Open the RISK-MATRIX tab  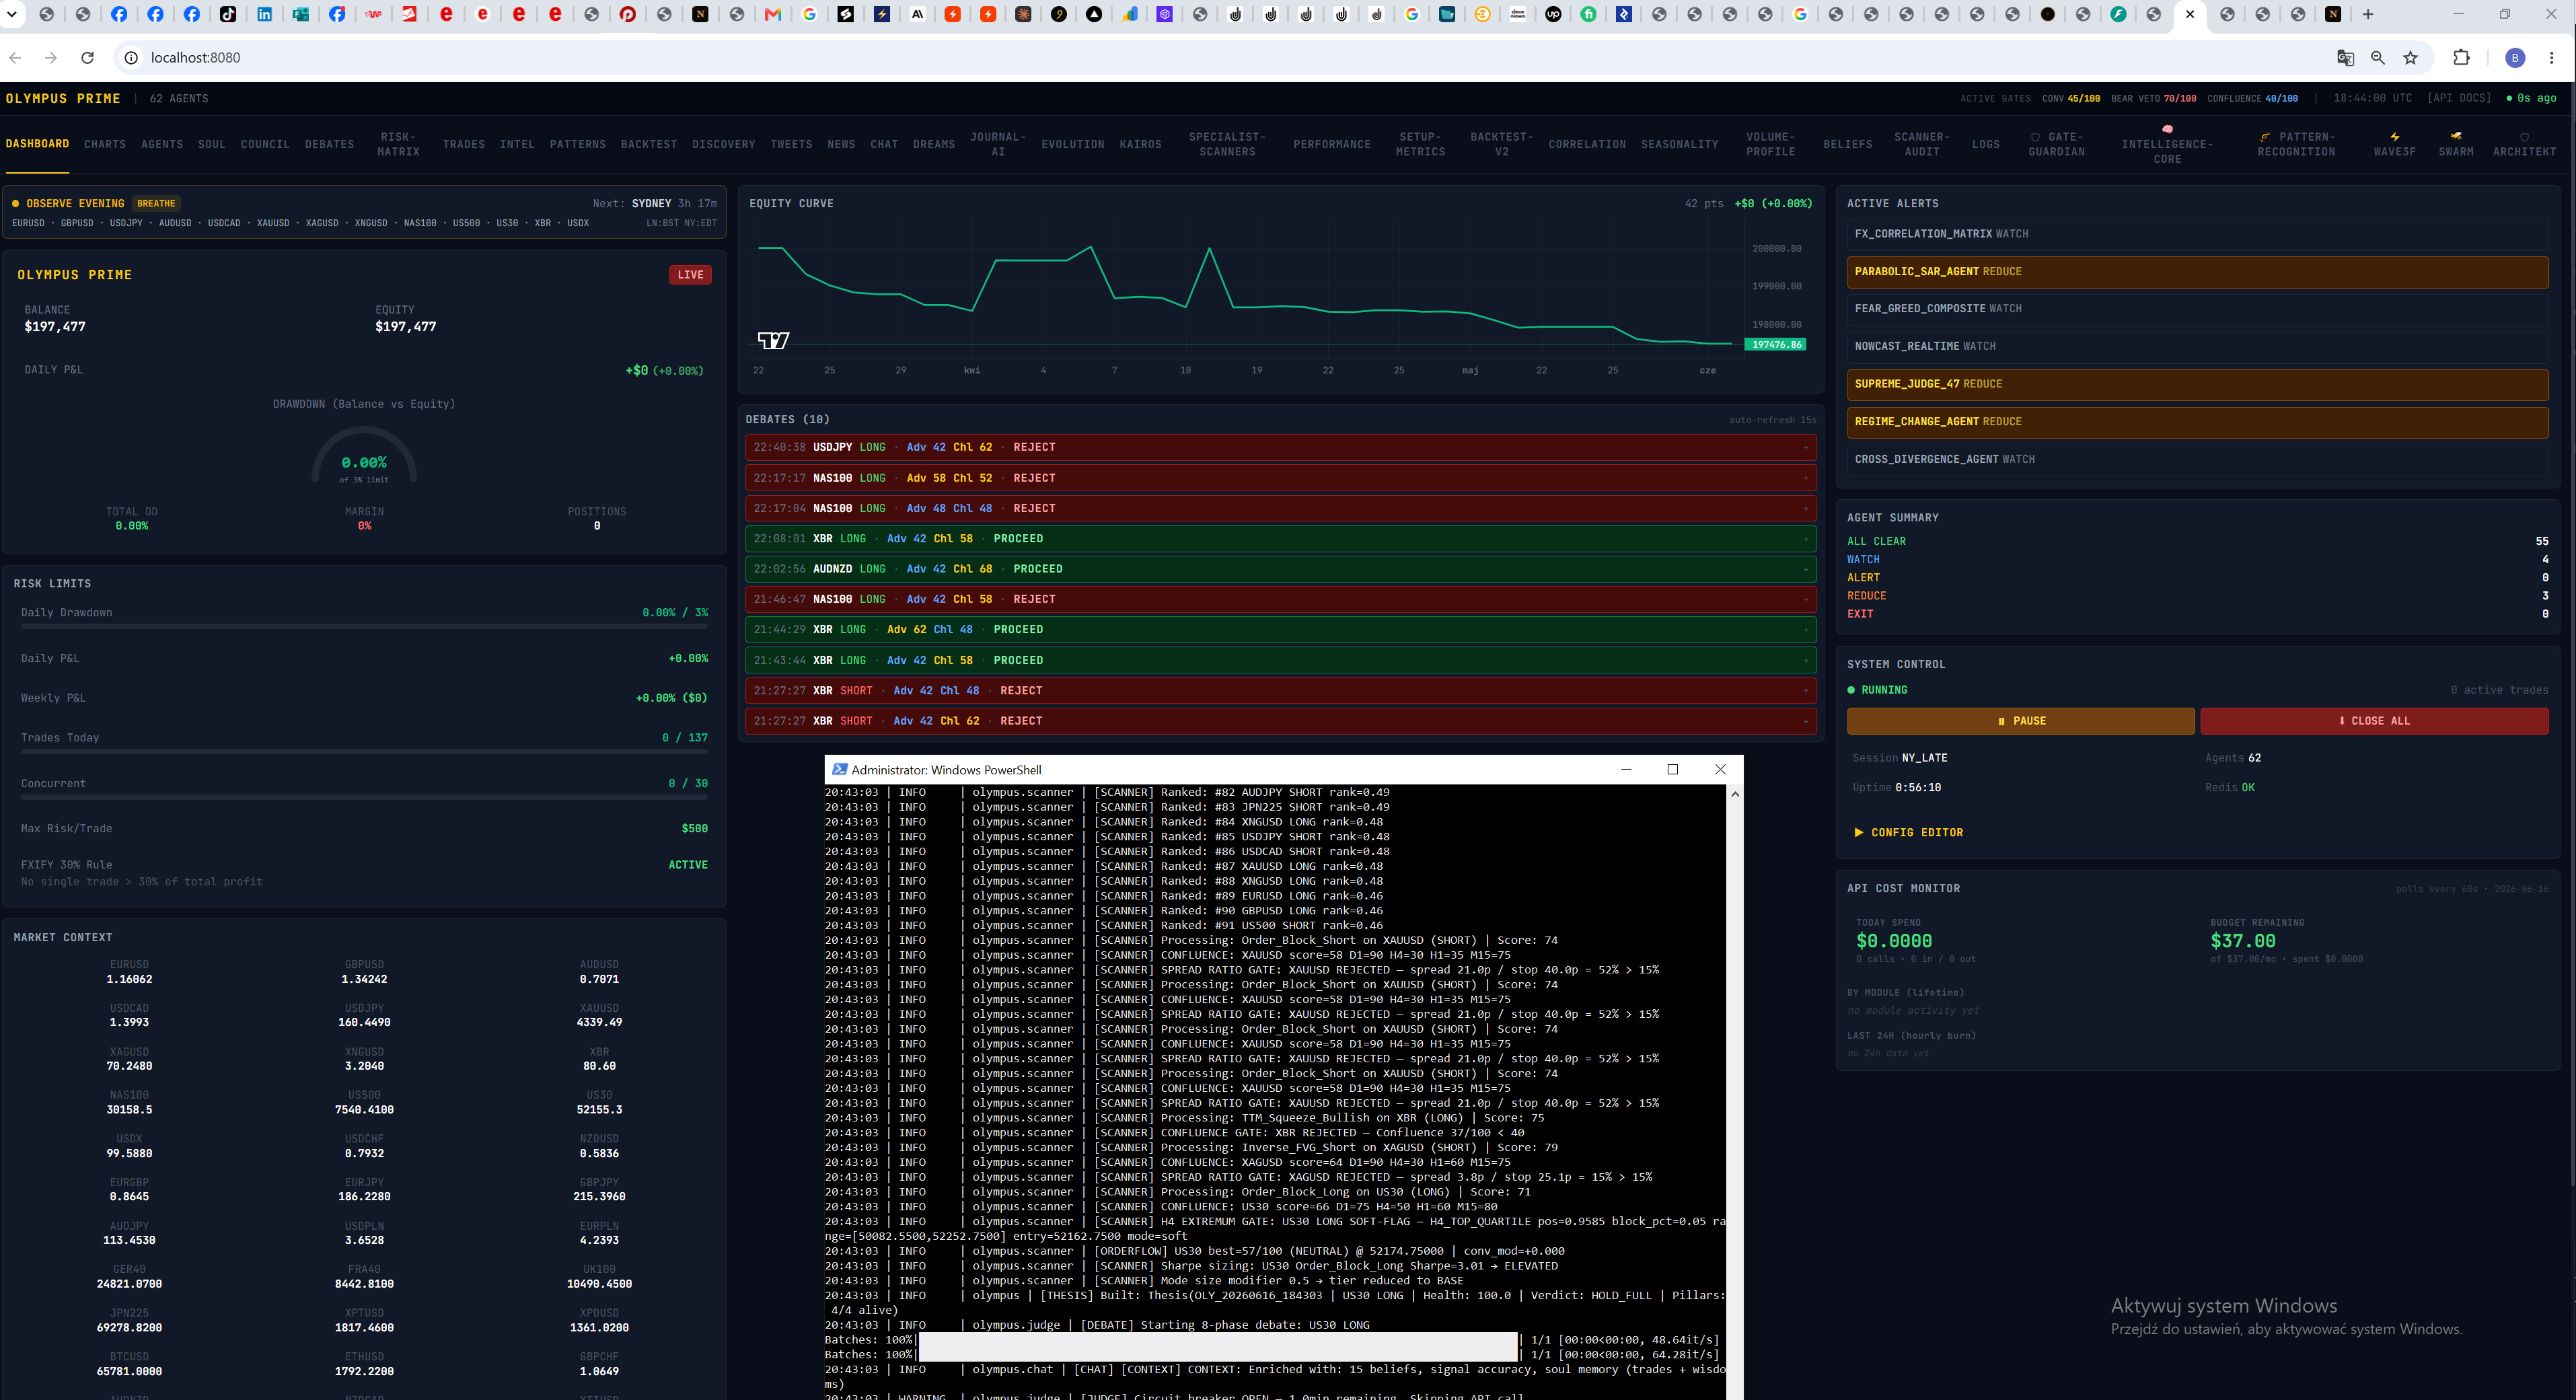(398, 145)
